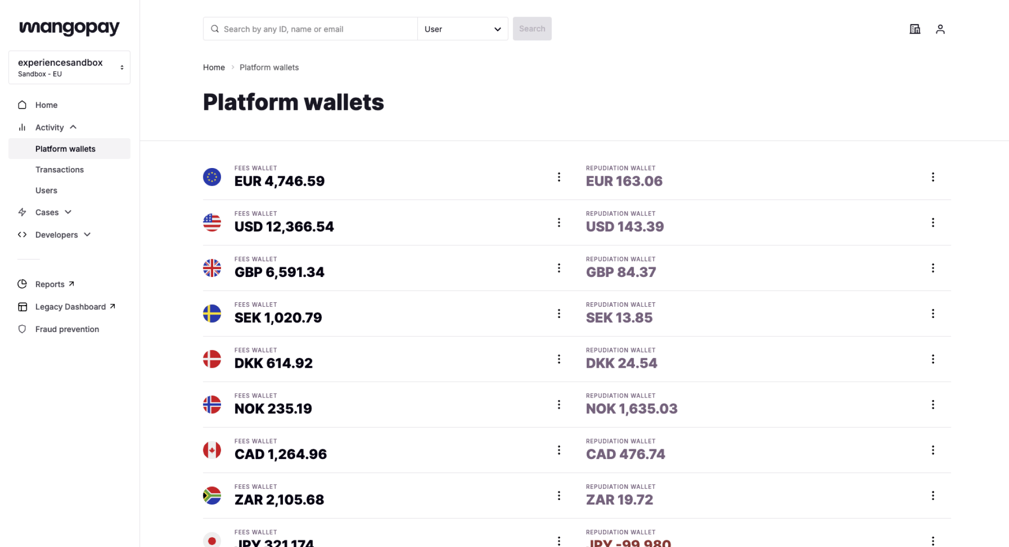Click the Home house icon in sidebar
1009x547 pixels.
point(22,105)
